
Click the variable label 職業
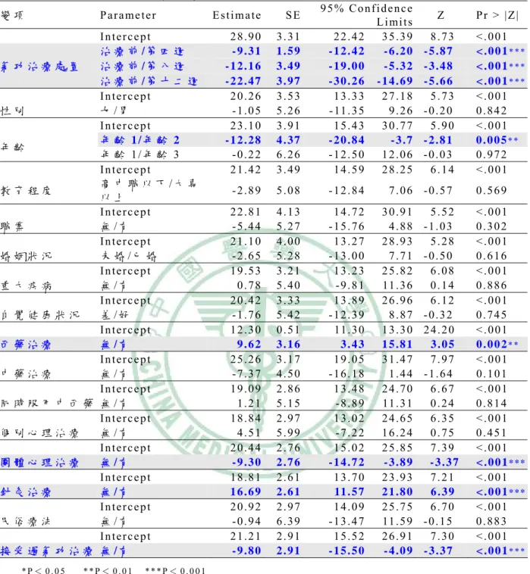coord(12,227)
